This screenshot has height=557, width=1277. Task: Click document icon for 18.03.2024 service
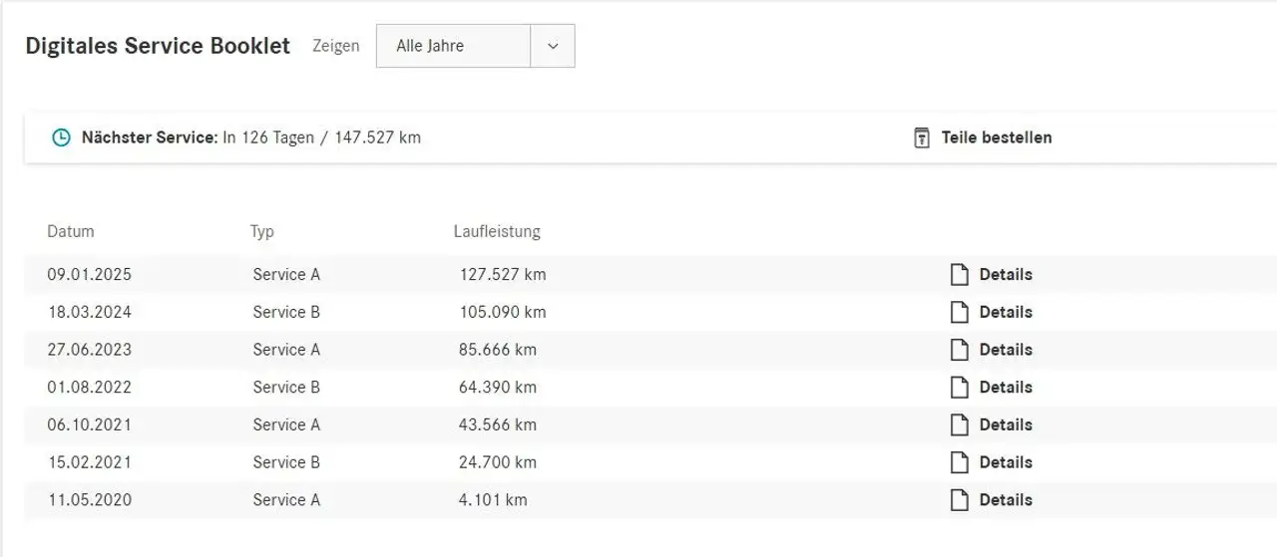tap(959, 313)
